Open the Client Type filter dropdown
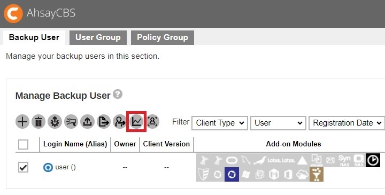 [220, 123]
